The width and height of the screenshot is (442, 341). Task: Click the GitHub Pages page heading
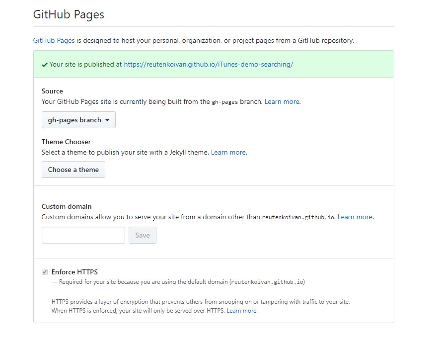click(69, 14)
